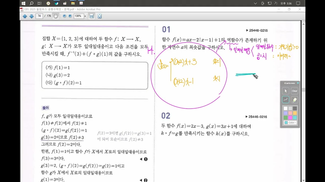Open File Explorer from the taskbar
This screenshot has height=182, width=325.
click(x=73, y=3)
